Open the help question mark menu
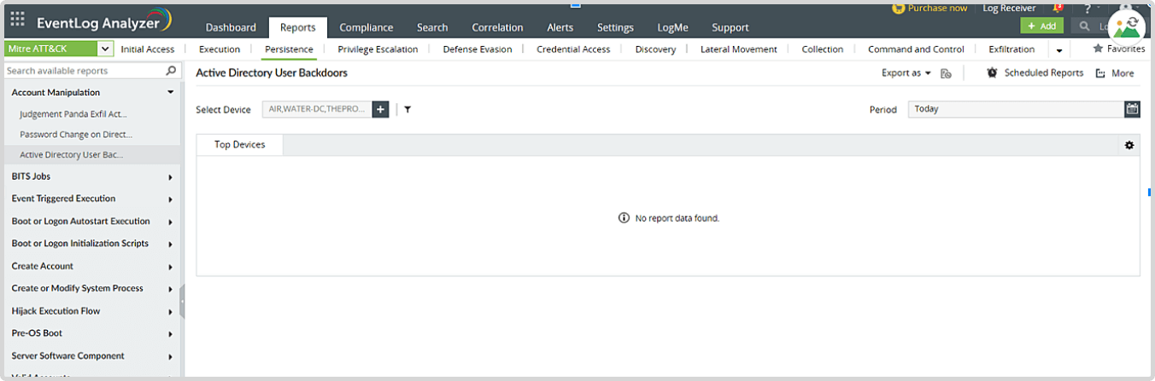Image resolution: width=1155 pixels, height=381 pixels. (x=1087, y=9)
